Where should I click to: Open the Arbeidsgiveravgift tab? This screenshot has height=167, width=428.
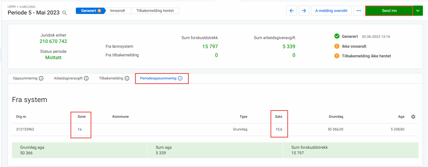pyautogui.click(x=68, y=78)
